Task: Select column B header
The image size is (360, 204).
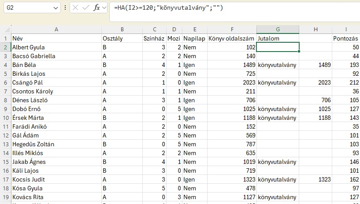Action: point(122,30)
